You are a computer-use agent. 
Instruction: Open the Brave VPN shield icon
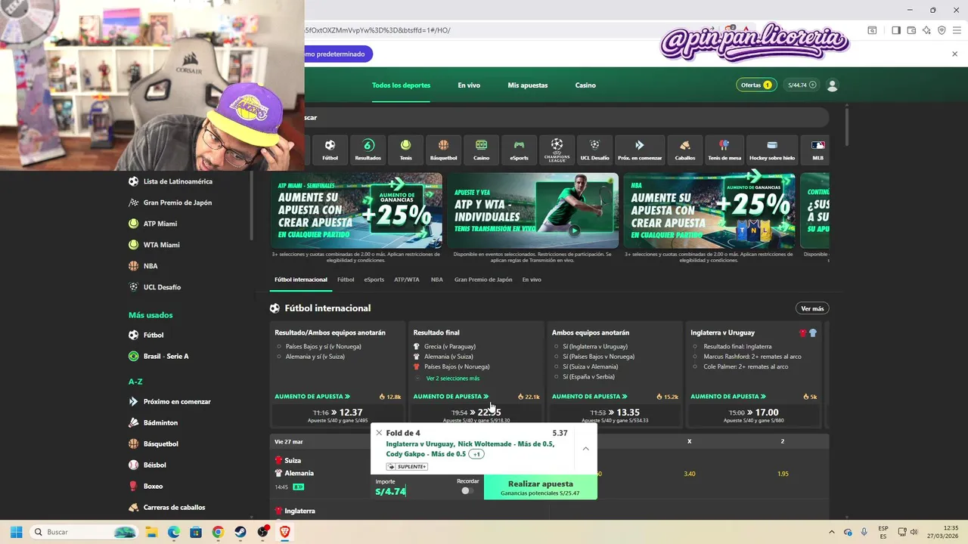tap(942, 30)
